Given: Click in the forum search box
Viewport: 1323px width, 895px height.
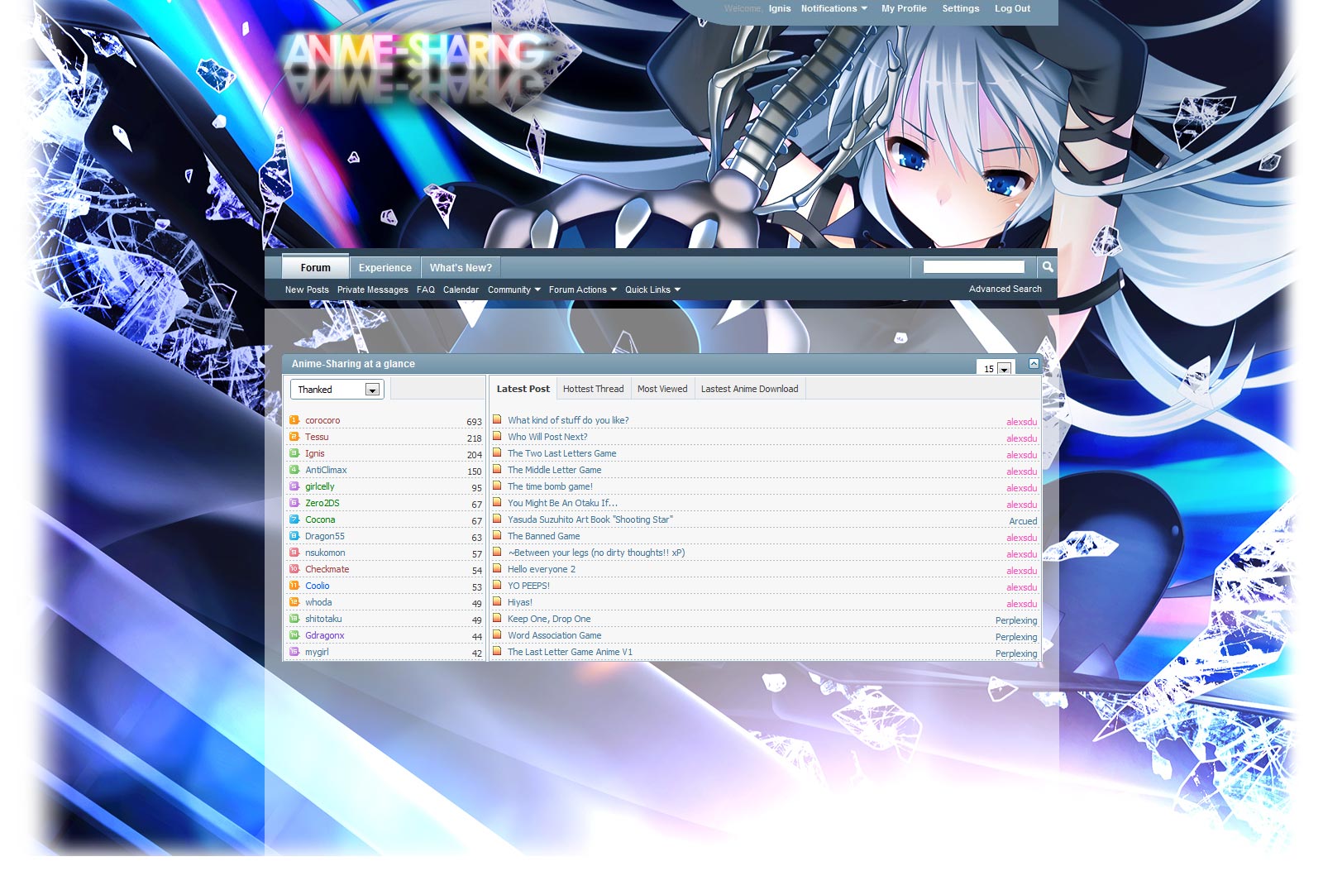Looking at the screenshot, I should click(973, 266).
